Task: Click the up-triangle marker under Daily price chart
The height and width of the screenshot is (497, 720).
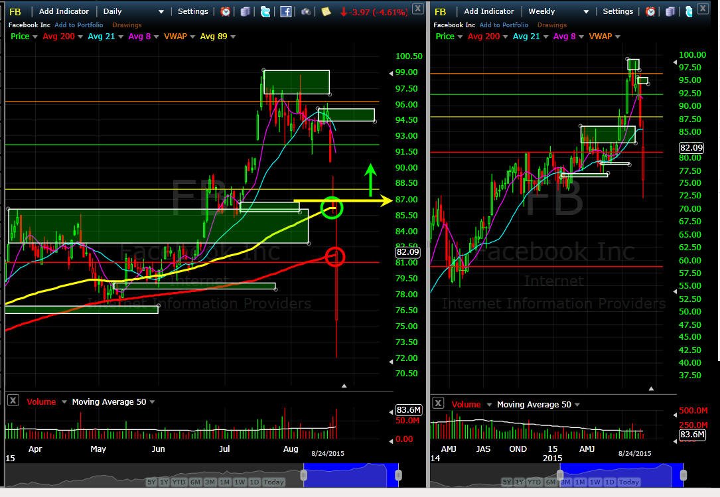Action: [x=344, y=386]
